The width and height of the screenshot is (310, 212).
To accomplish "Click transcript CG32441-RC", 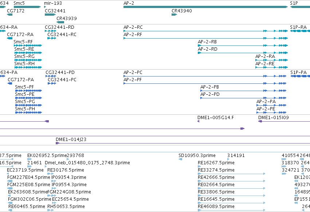I will pos(52,38).
